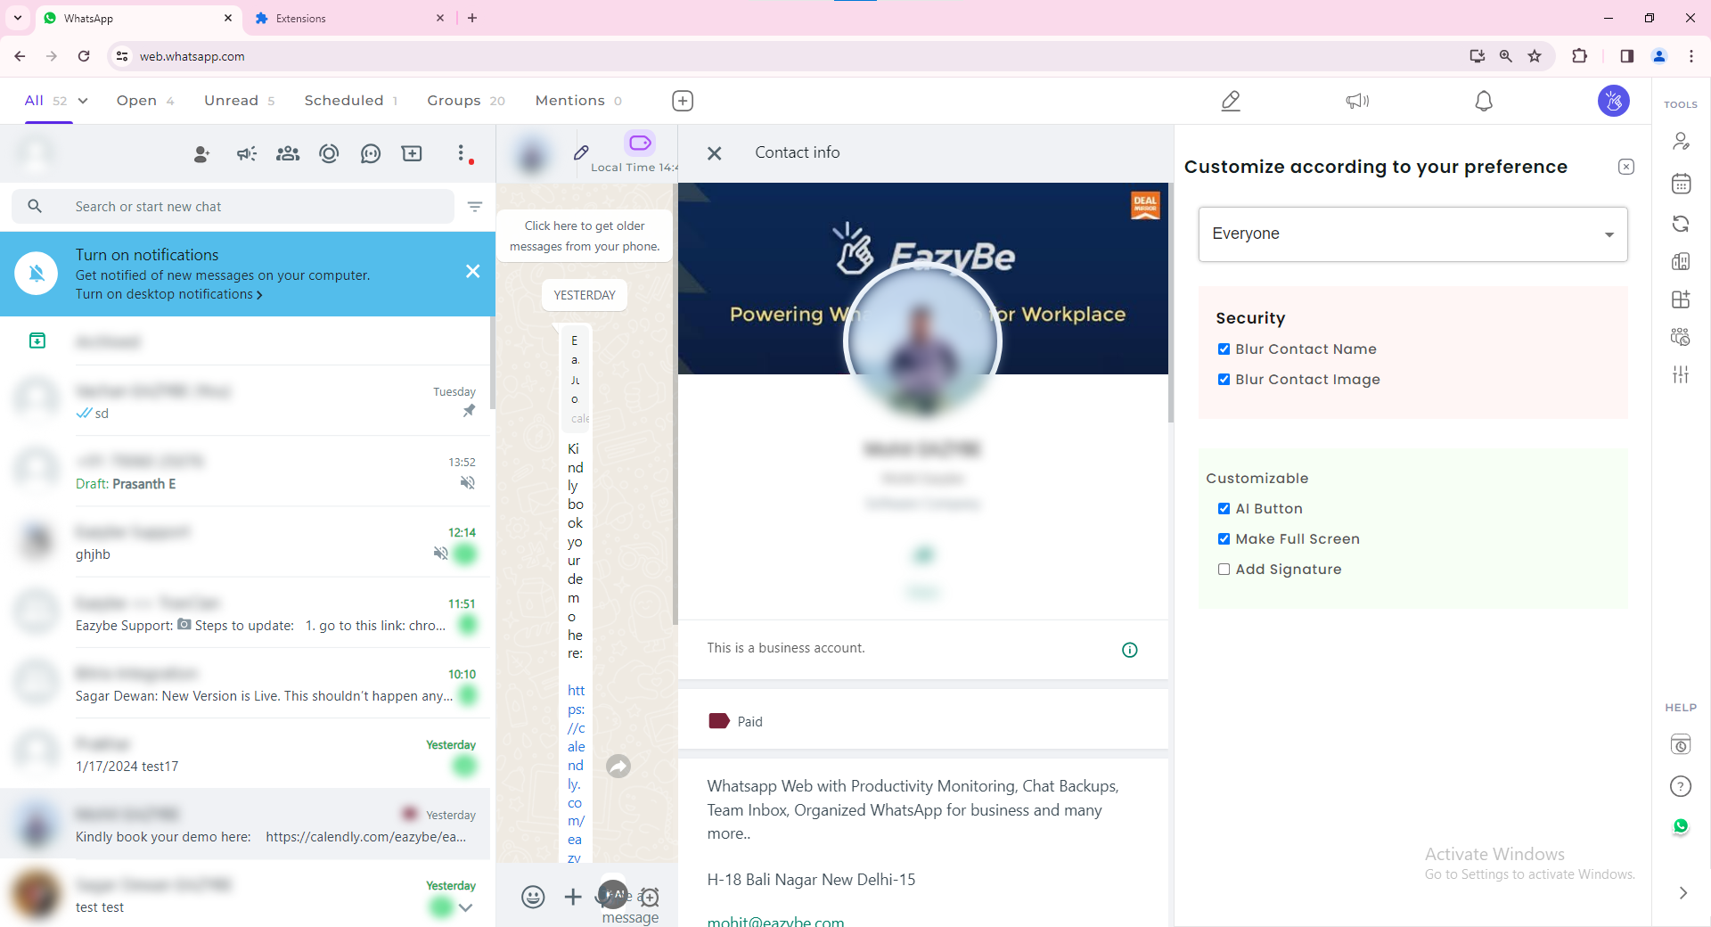The width and height of the screenshot is (1711, 927).
Task: Click the purple tag icon above Local Time
Action: click(x=640, y=143)
